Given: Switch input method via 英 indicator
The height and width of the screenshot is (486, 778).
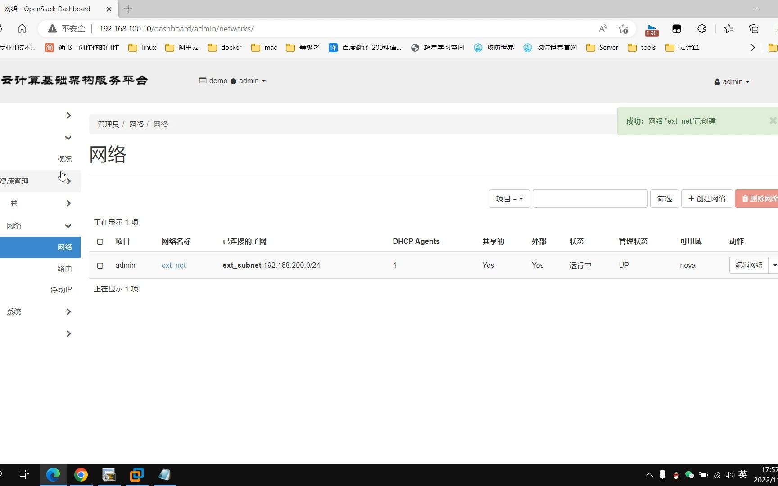Looking at the screenshot, I should click(743, 475).
